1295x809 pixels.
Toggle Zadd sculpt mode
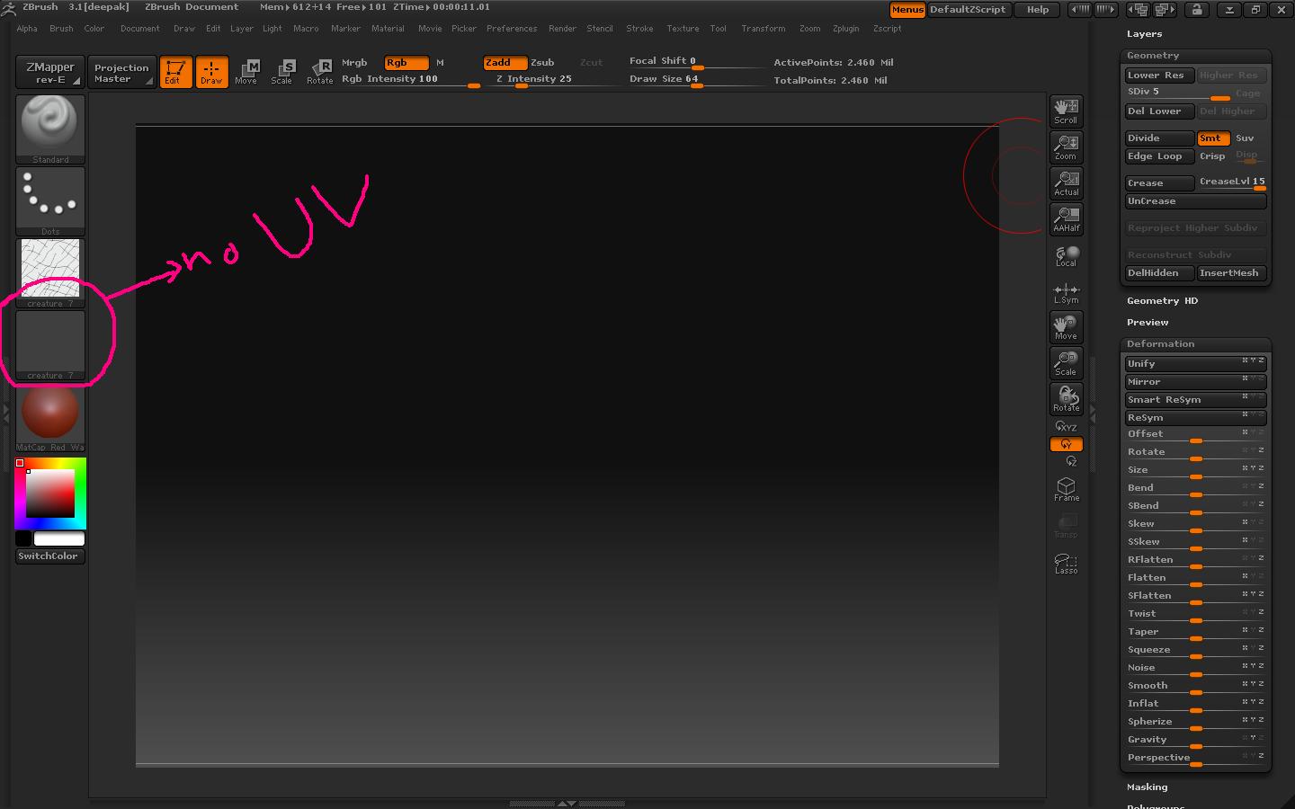click(x=505, y=63)
